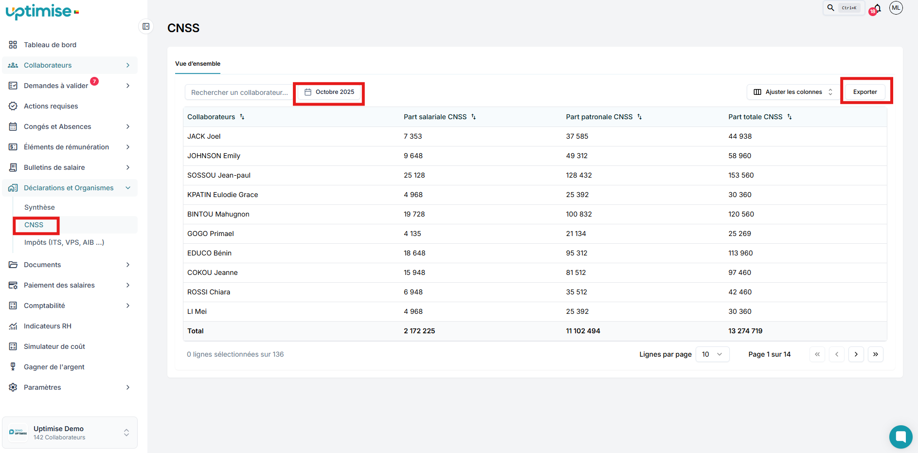Click the Tableau de bord grid icon
Viewport: 918px width, 453px height.
pos(13,45)
